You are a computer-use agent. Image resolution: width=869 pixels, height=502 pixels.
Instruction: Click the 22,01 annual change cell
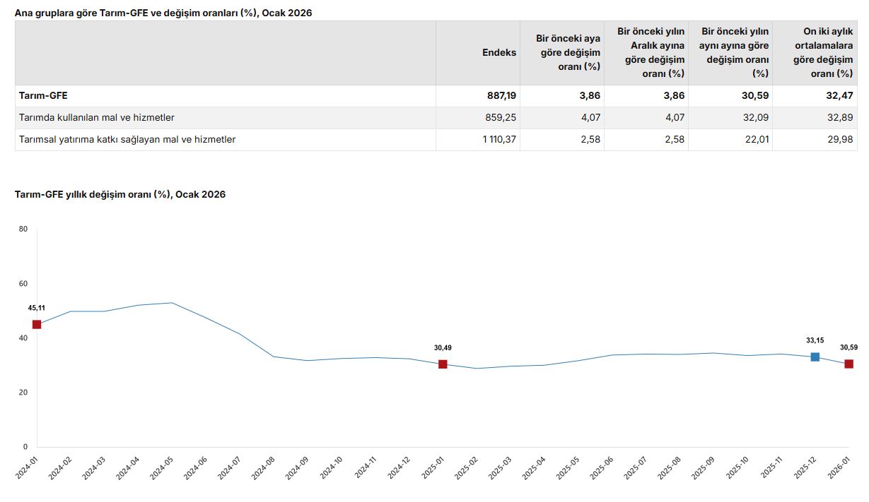click(x=757, y=140)
